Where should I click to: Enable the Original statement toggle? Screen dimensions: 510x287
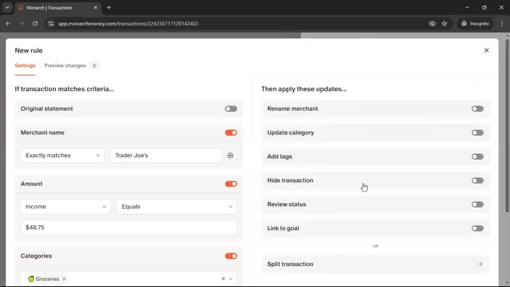[231, 109]
